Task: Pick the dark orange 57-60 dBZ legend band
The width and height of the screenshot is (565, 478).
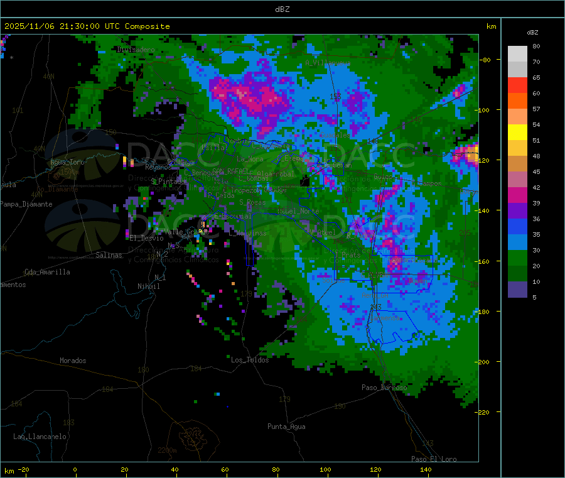Action: [x=517, y=101]
